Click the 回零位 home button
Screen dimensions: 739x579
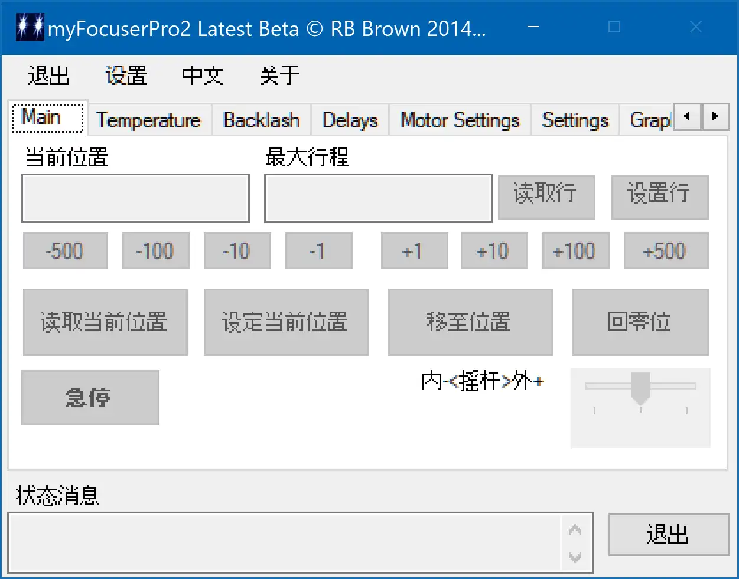[x=640, y=322]
